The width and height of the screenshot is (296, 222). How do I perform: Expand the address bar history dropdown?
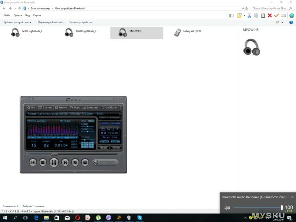pos(243,9)
